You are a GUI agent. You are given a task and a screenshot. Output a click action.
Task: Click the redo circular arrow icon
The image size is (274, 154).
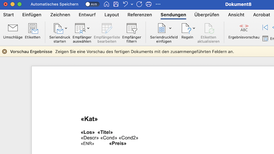[139, 4]
